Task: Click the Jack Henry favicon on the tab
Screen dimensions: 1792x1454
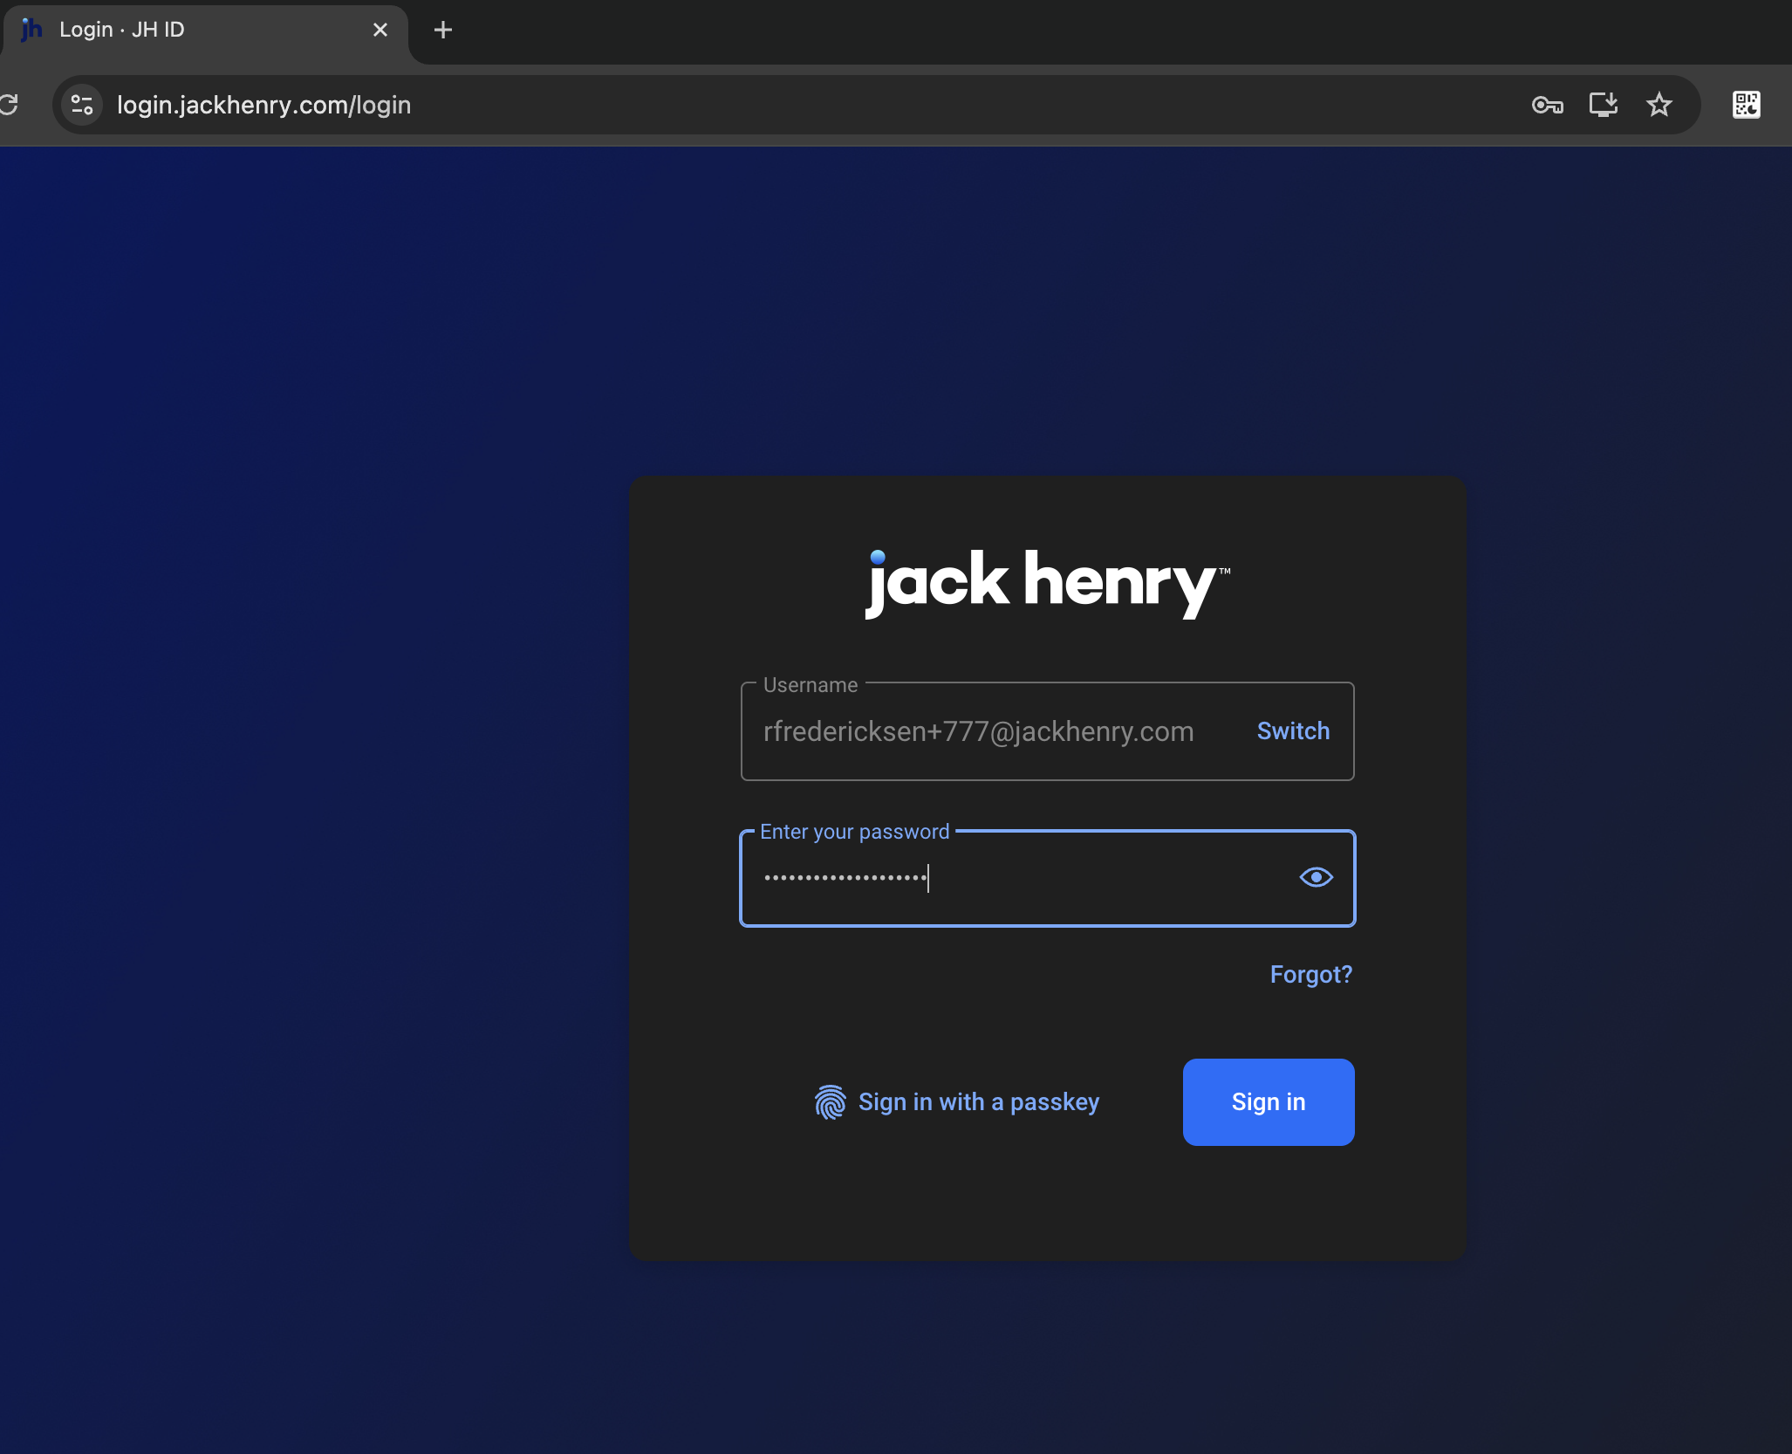Action: click(31, 29)
